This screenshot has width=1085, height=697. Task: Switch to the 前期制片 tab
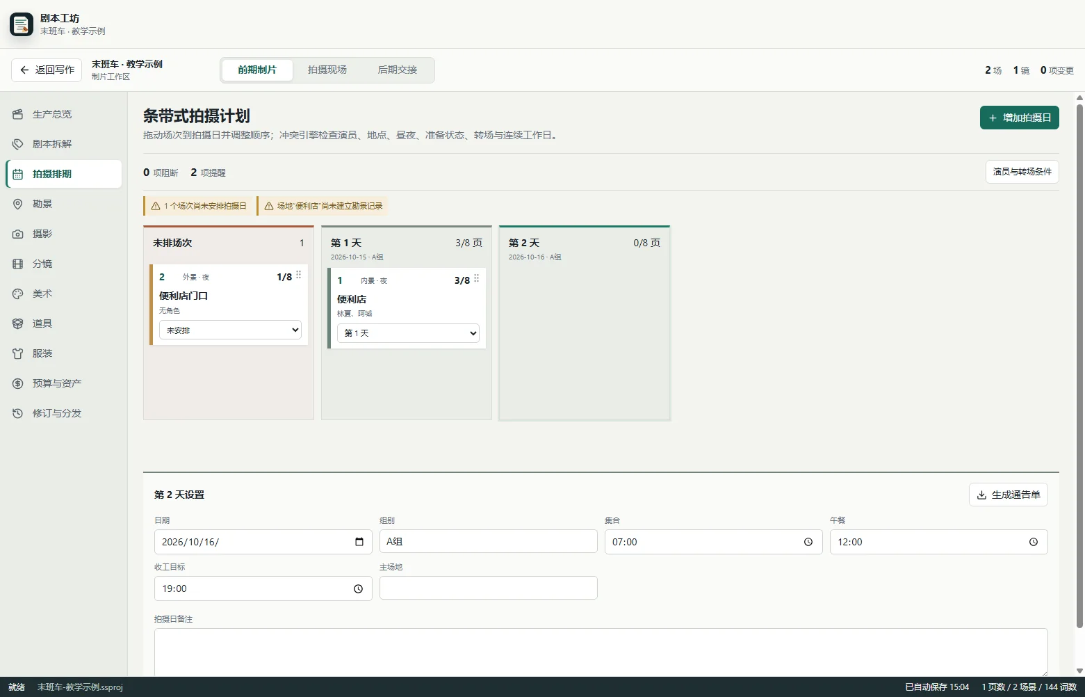click(x=257, y=70)
